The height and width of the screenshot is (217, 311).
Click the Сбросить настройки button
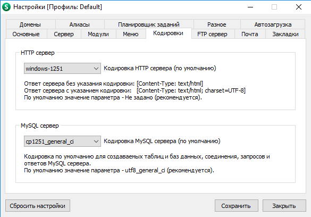[x=38, y=206]
